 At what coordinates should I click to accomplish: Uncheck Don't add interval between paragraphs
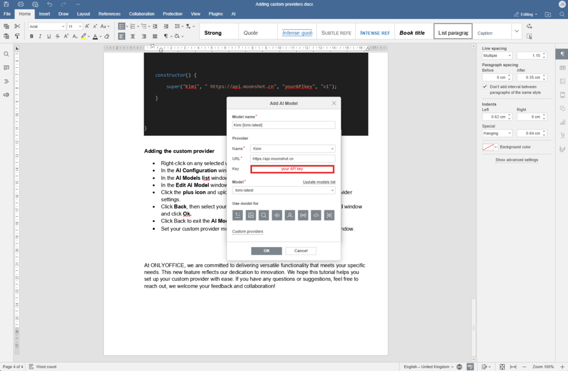[485, 87]
